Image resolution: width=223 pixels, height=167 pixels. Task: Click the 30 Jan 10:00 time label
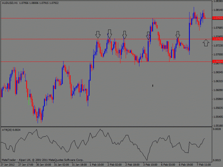click(x=44, y=165)
